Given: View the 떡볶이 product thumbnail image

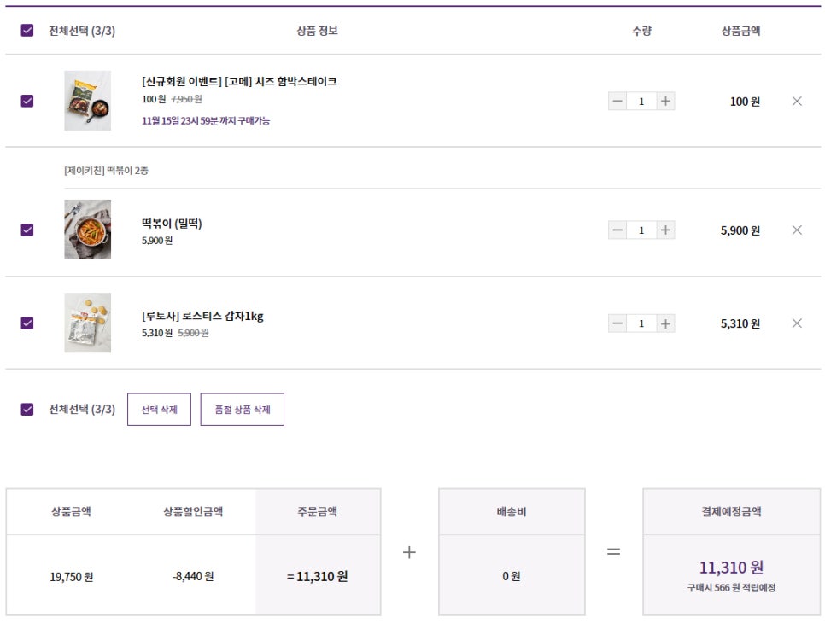Looking at the screenshot, I should coord(86,230).
